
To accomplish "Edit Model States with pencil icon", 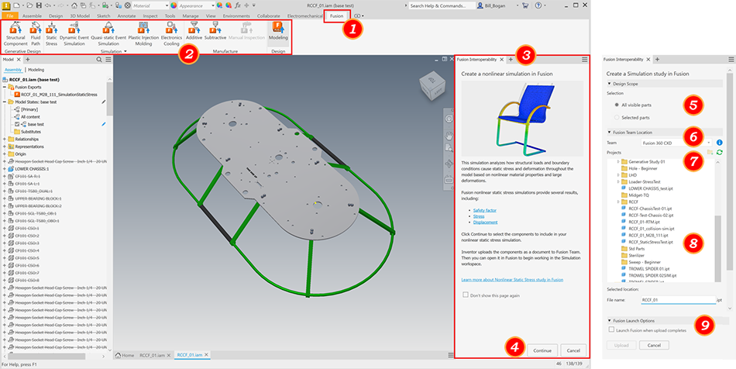I will pos(104,102).
